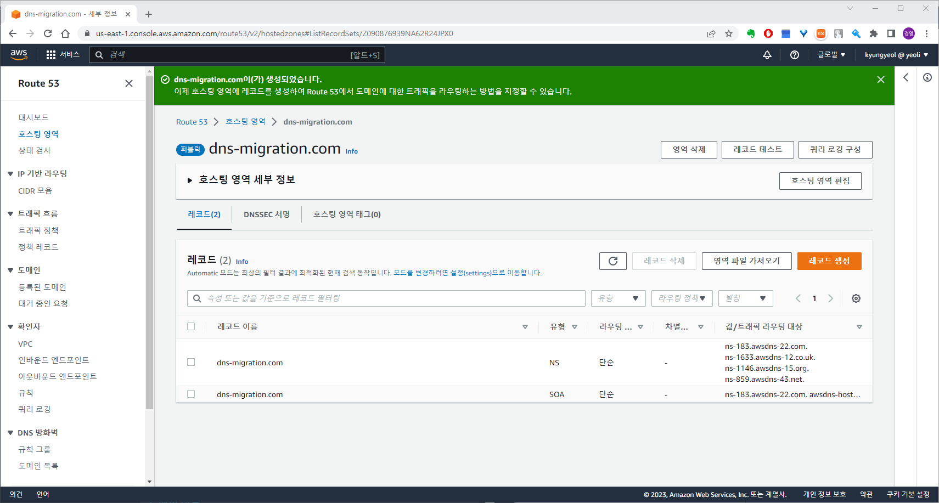Open Chrome profile avatar
Viewport: 939px width, 503px height.
point(909,33)
